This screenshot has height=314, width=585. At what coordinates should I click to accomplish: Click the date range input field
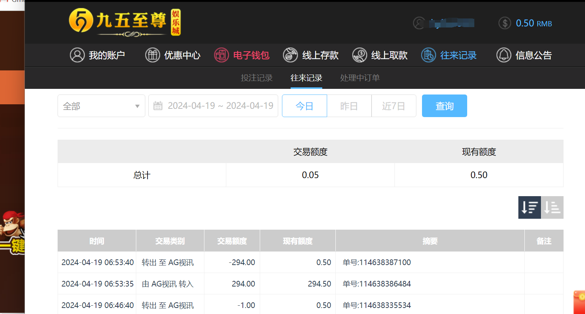pyautogui.click(x=213, y=106)
